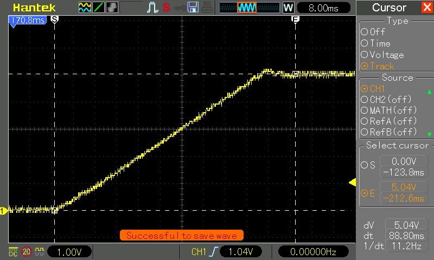Screen dimensions: 434x260
Task: Click the yellow and blue sine waveform icon
Action: (85, 8)
